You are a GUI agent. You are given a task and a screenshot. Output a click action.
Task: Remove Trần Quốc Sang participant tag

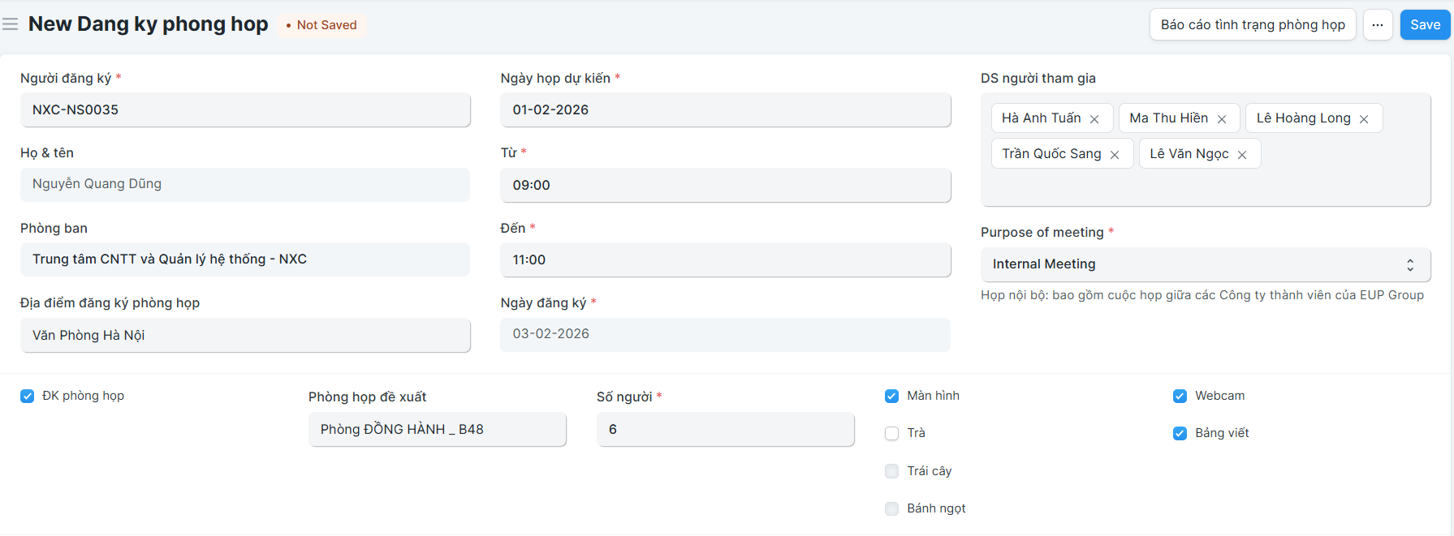(x=1115, y=155)
